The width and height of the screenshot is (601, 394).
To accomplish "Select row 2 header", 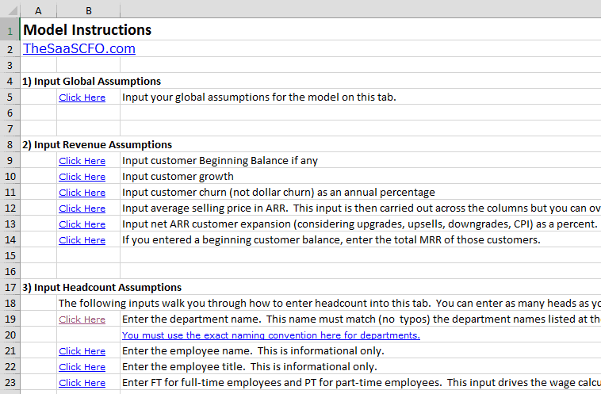I will [x=10, y=49].
